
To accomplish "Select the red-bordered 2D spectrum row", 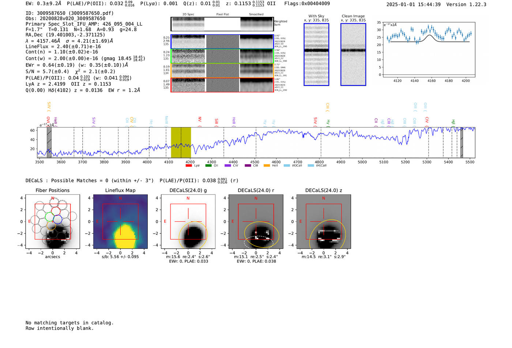I will tap(222, 85).
